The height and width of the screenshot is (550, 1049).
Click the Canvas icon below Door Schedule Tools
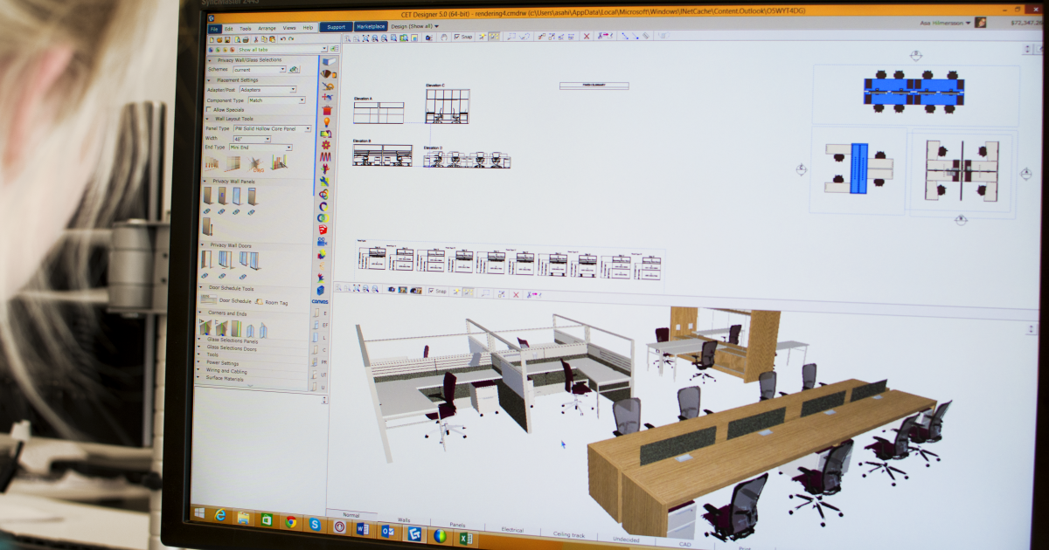(x=320, y=301)
